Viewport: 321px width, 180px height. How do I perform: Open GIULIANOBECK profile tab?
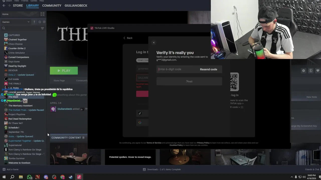coord(76,5)
